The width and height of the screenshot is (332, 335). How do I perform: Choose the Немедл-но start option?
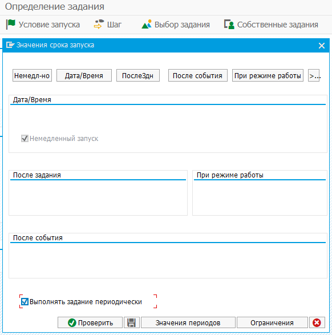pyautogui.click(x=33, y=75)
